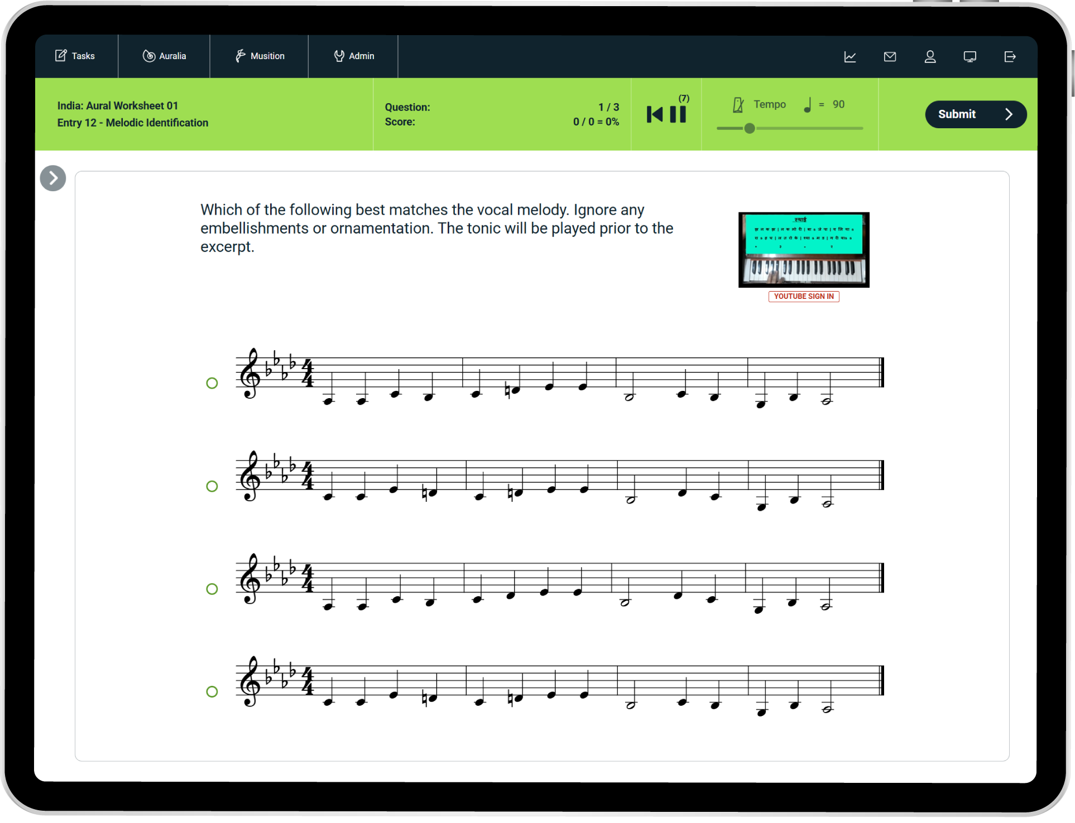Open the Admin menu
Viewport: 1075px width, 823px height.
click(x=354, y=56)
